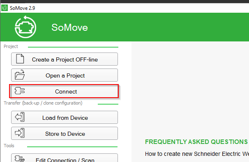
Task: Click the plug icon on the Connect button
Action: (x=20, y=91)
